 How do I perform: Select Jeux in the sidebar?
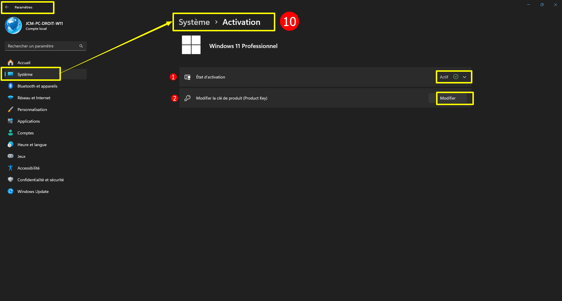pos(46,156)
